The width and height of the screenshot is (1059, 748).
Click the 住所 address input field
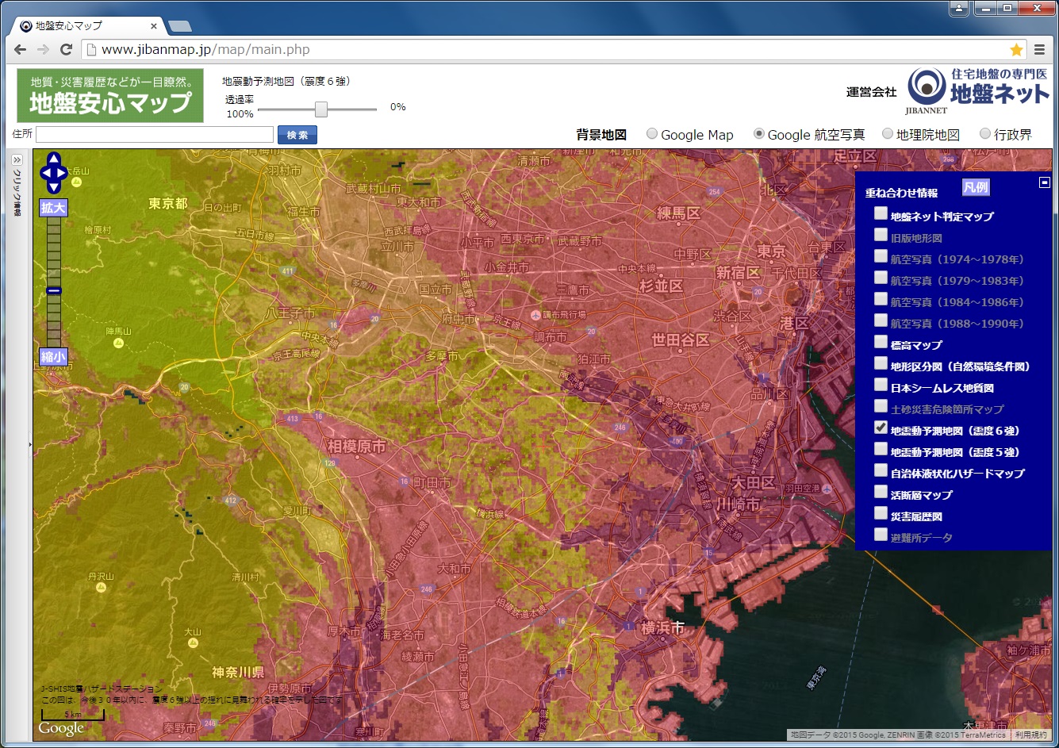pyautogui.click(x=155, y=135)
